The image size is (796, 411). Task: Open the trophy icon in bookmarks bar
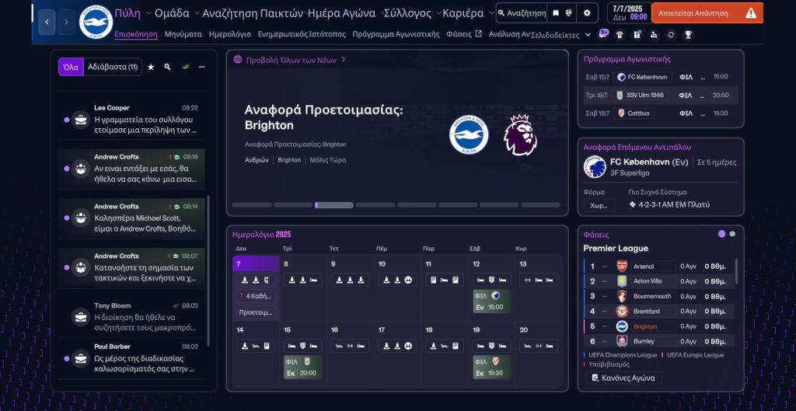pyautogui.click(x=688, y=34)
